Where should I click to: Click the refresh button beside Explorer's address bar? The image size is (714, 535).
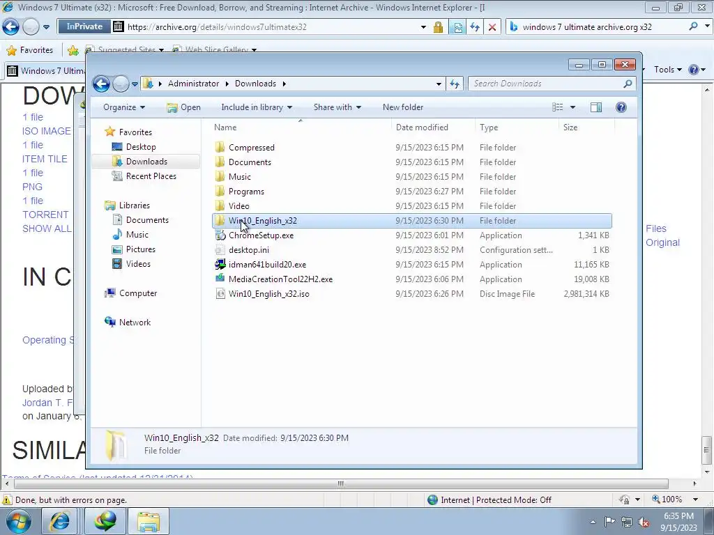(455, 84)
